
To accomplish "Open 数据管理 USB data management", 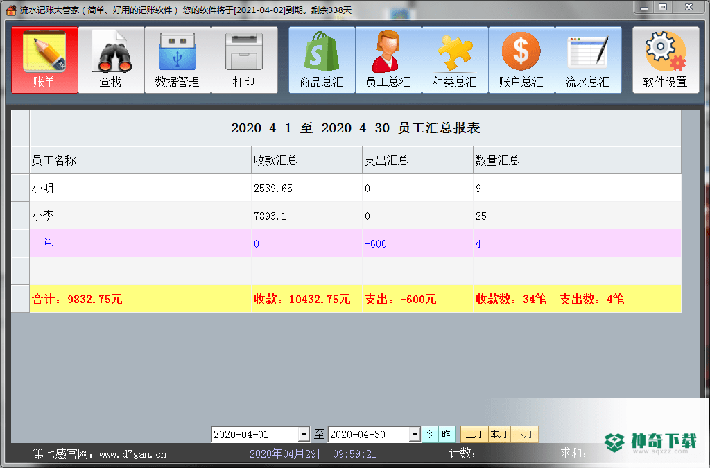I will pyautogui.click(x=177, y=60).
